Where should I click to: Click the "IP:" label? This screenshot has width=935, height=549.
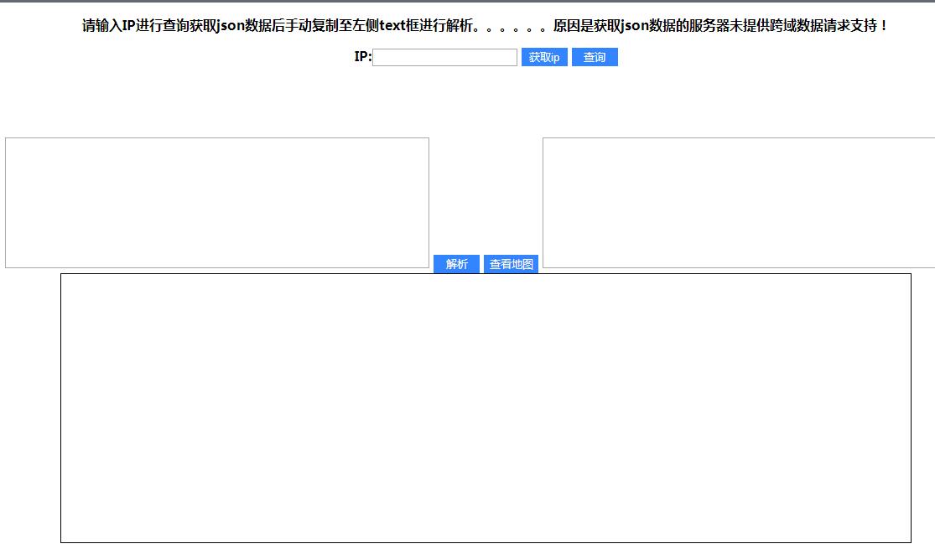tap(362, 57)
